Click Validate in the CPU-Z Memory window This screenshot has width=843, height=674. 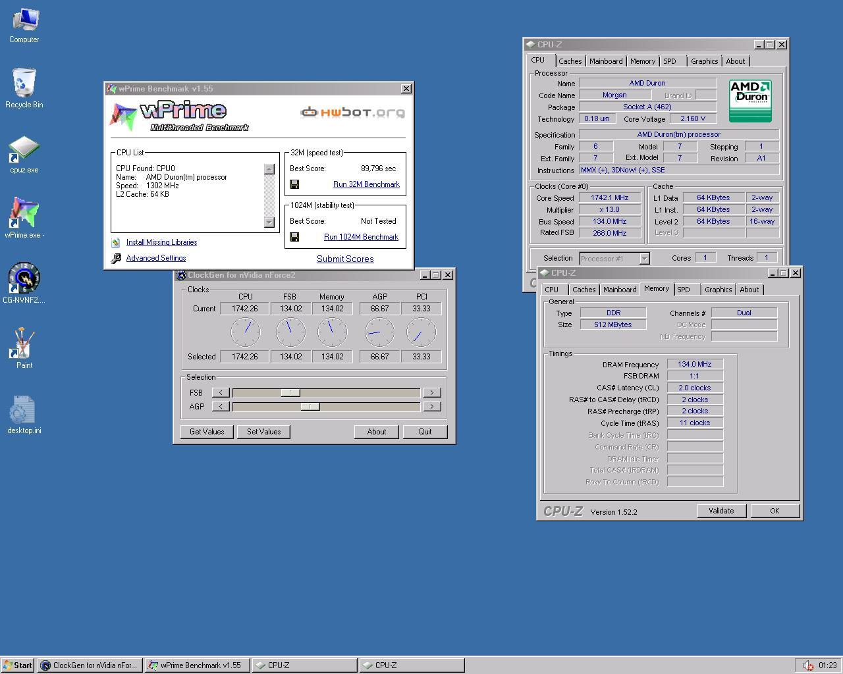click(x=721, y=511)
